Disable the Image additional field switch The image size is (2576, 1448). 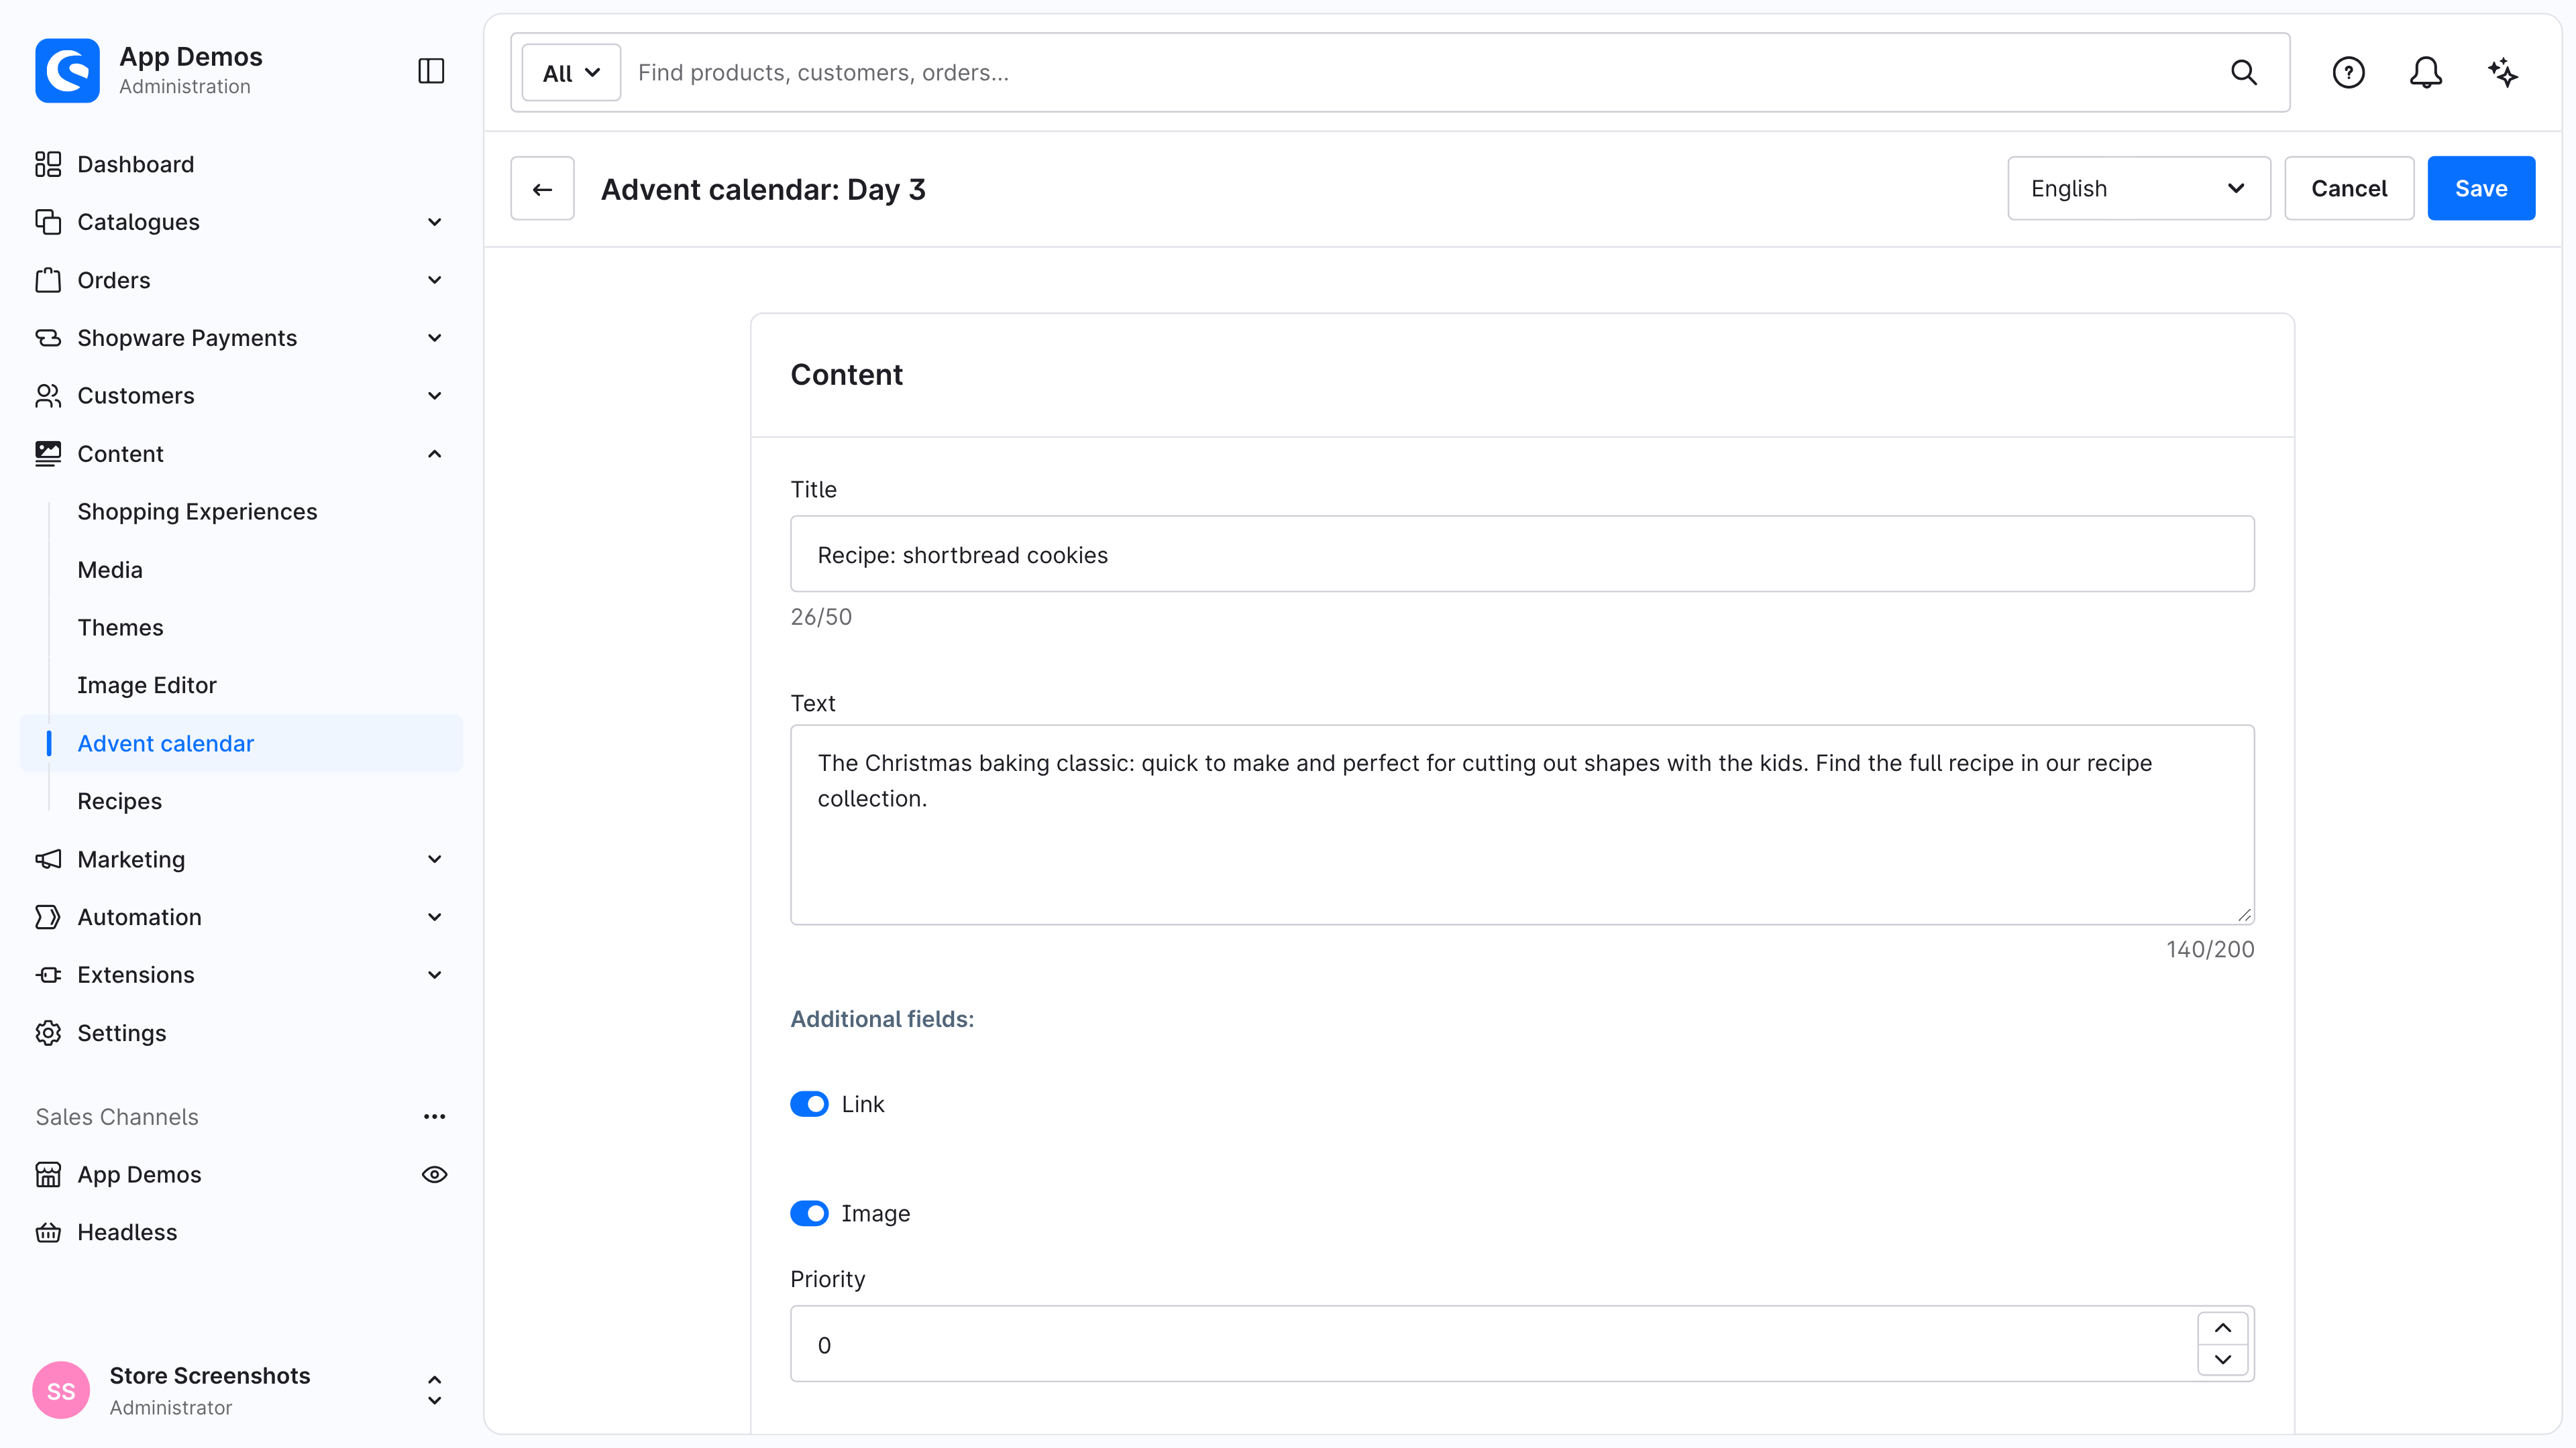tap(809, 1212)
